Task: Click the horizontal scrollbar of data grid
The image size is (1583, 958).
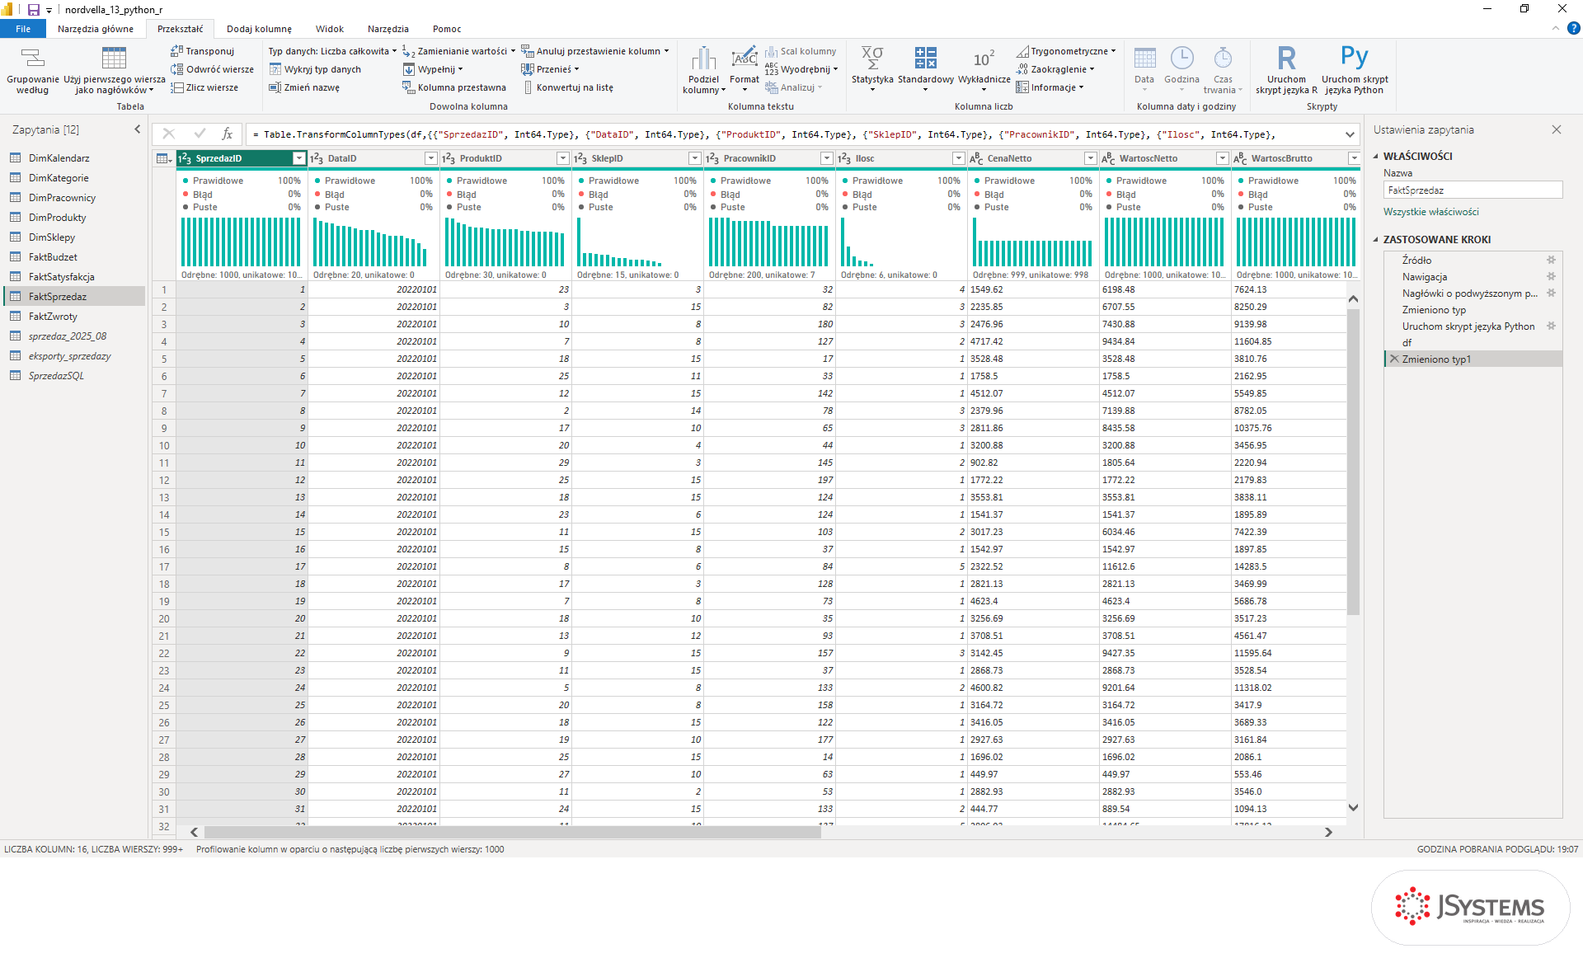Action: tap(512, 832)
